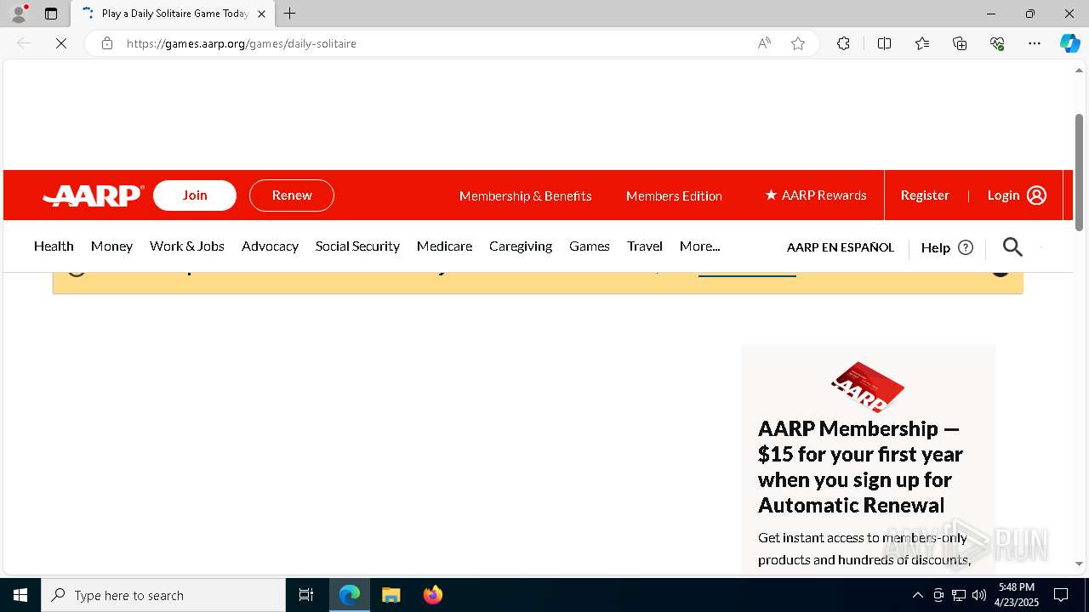Click taskbar search box
The image size is (1089, 612).
click(163, 595)
